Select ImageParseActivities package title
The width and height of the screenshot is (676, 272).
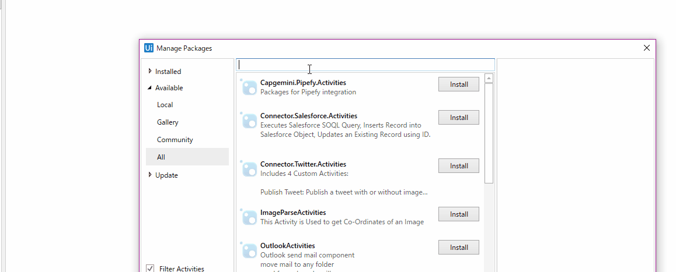tap(293, 212)
